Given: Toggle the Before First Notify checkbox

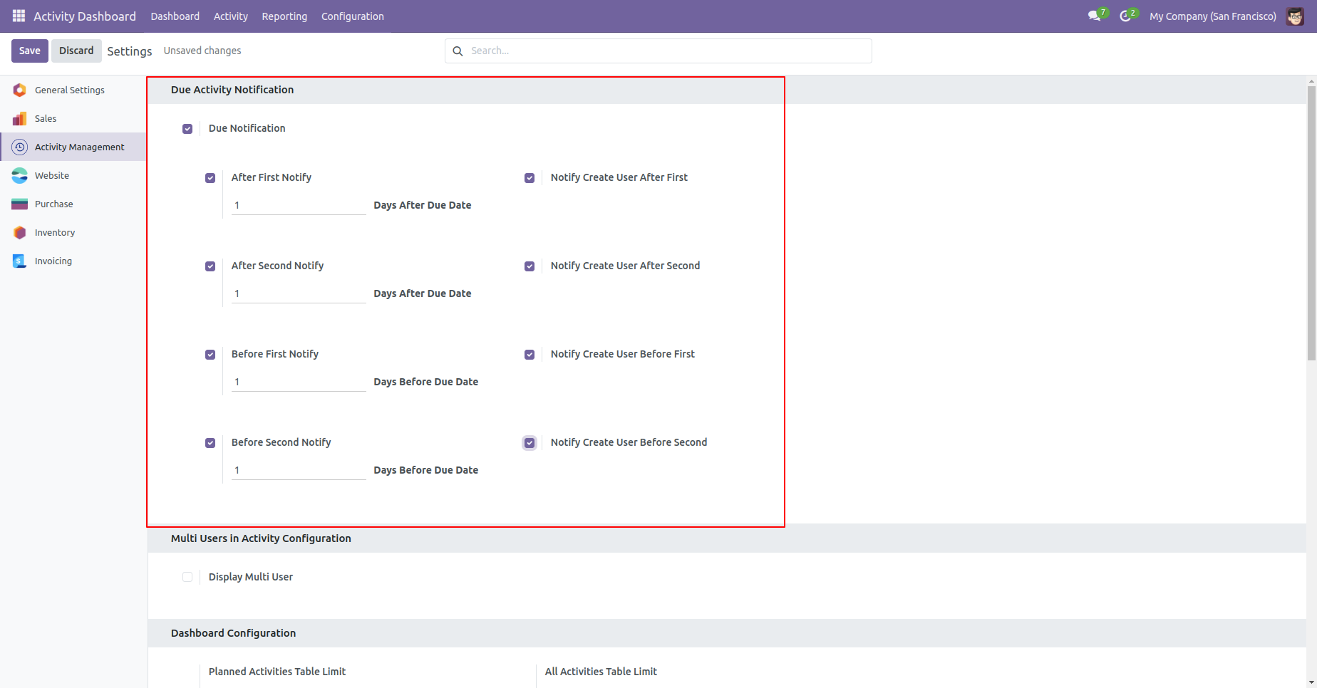Looking at the screenshot, I should 210,355.
